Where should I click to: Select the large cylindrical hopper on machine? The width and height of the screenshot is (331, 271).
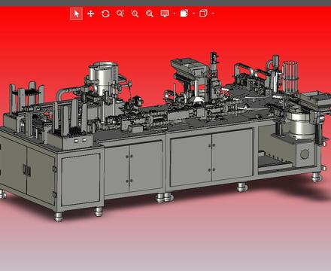coord(103,77)
